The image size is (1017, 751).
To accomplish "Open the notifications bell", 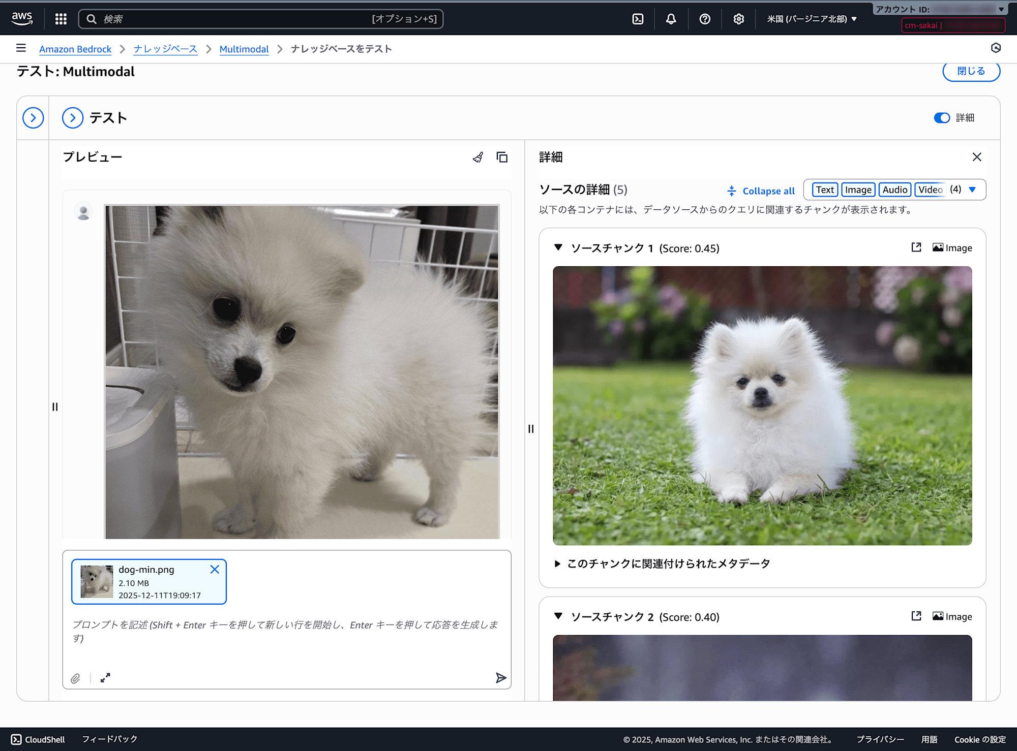I will tap(671, 19).
